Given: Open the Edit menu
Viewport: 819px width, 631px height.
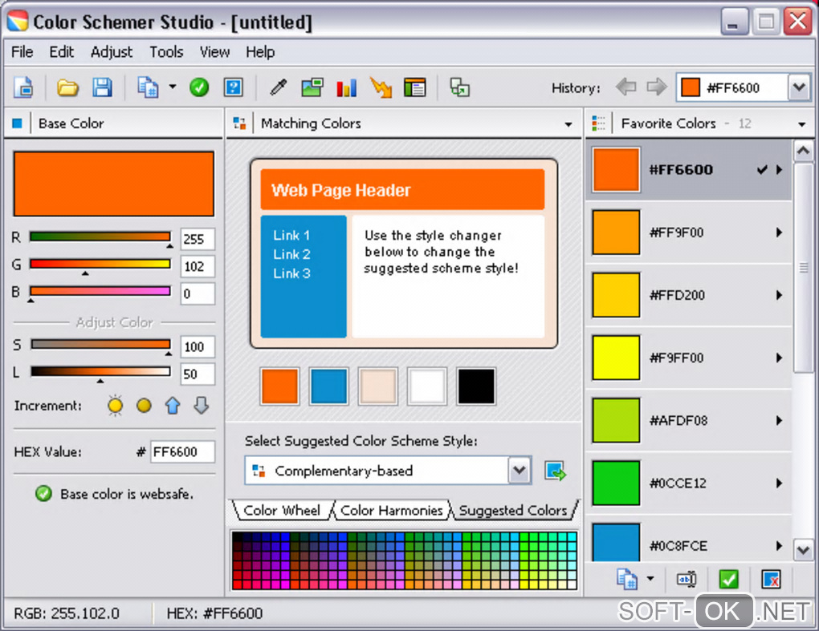Looking at the screenshot, I should pos(62,52).
